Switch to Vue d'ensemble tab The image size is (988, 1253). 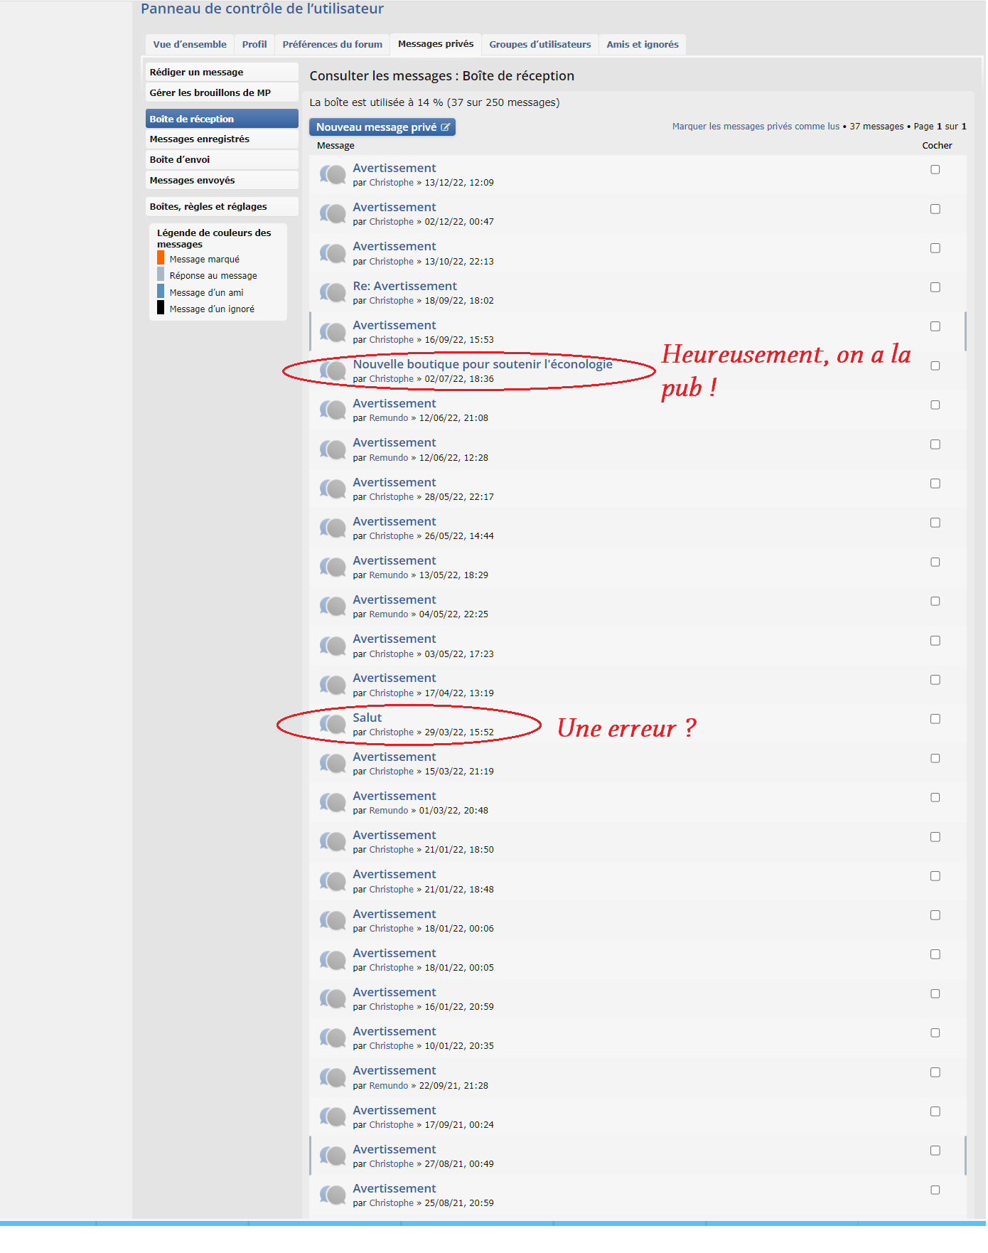tap(190, 44)
